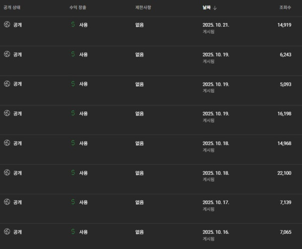
Task: Click the globe icon in the 7,139 views row
Action: point(7,202)
